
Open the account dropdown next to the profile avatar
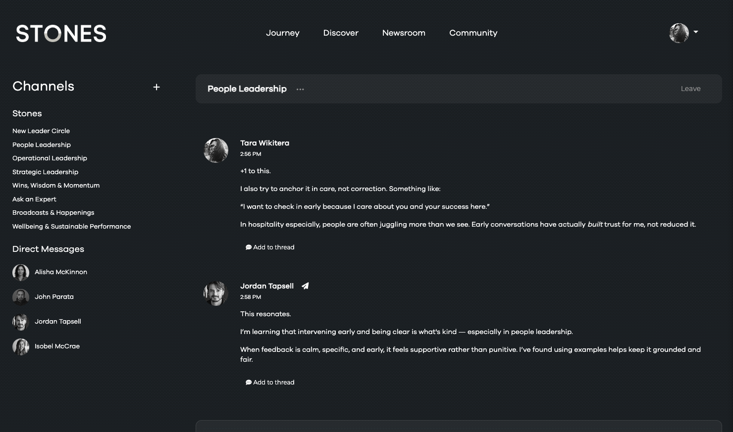[x=696, y=33]
